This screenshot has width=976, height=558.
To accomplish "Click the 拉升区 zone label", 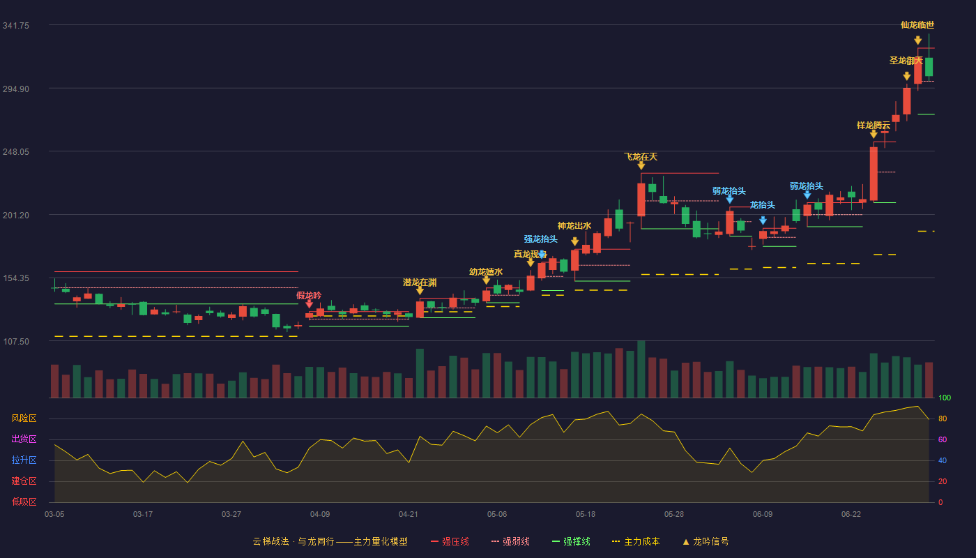I will (24, 460).
